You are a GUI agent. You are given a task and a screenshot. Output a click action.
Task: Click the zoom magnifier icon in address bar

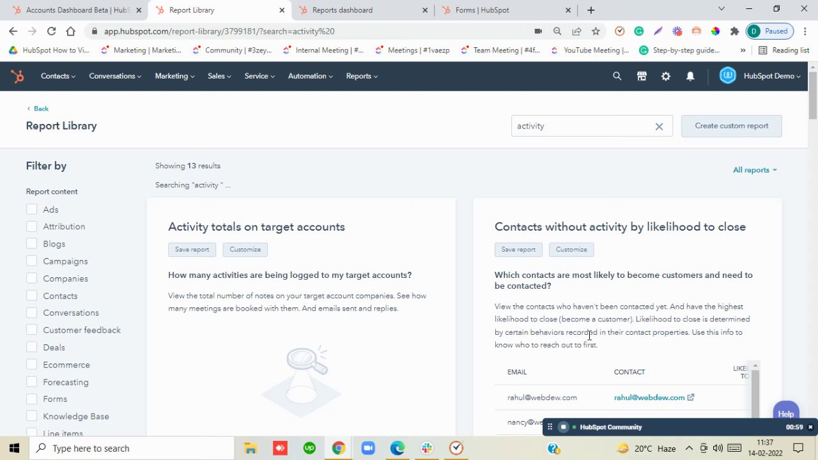tap(557, 31)
